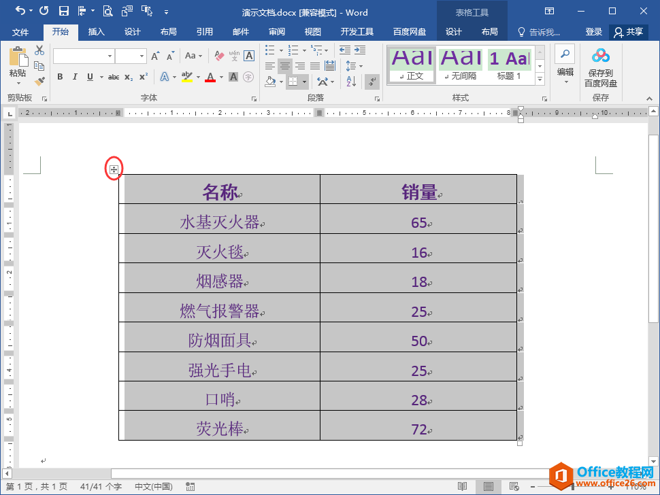The image size is (660, 495).
Task: Apply shading with the paint bucket
Action: (270, 82)
